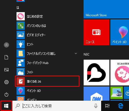
Task: Click the ビデオ エディター label
Action: (36, 35)
